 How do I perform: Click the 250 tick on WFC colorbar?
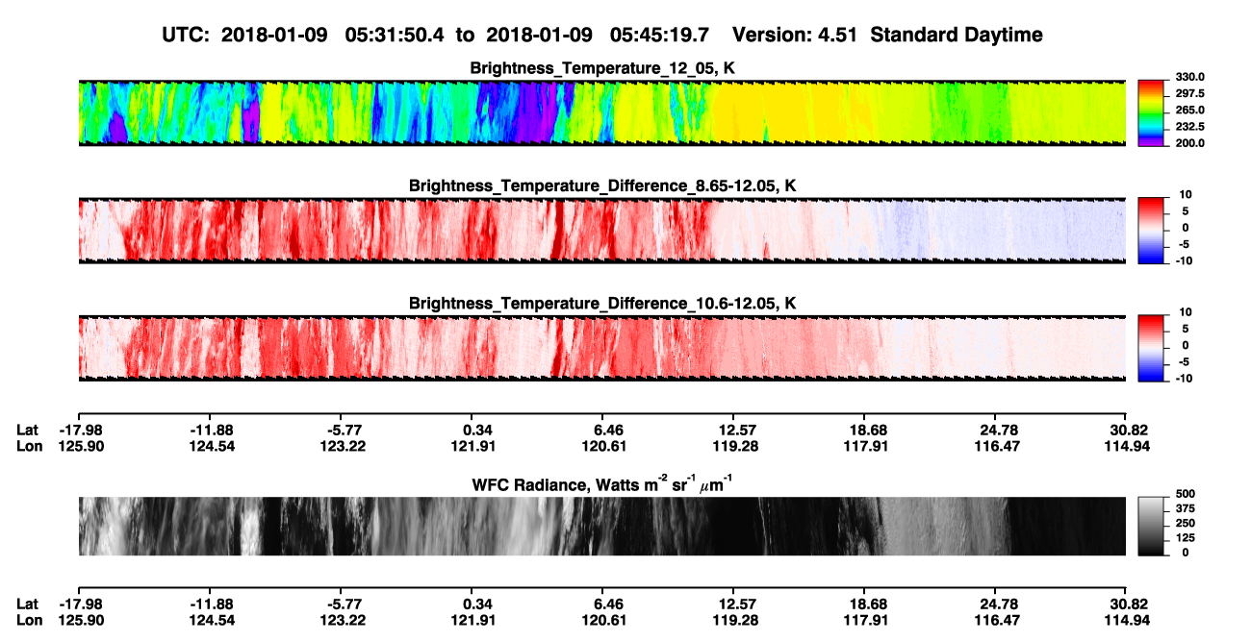1186,523
